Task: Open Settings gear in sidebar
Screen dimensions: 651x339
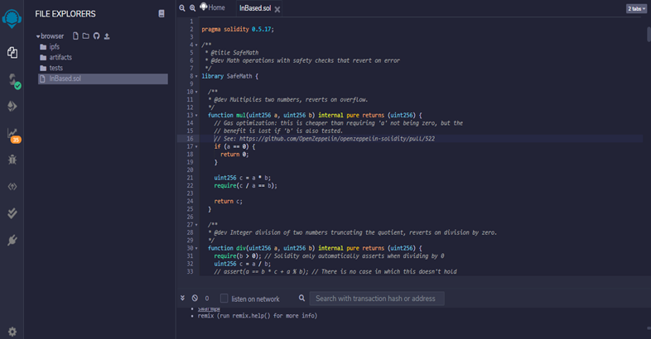Action: tap(12, 332)
